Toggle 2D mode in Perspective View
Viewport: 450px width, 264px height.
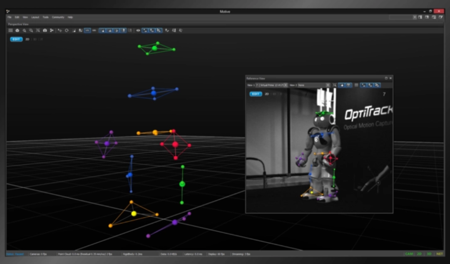point(27,39)
